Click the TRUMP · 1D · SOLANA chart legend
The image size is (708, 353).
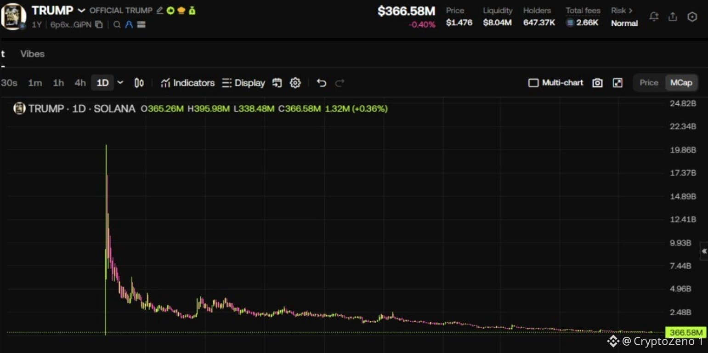[82, 109]
